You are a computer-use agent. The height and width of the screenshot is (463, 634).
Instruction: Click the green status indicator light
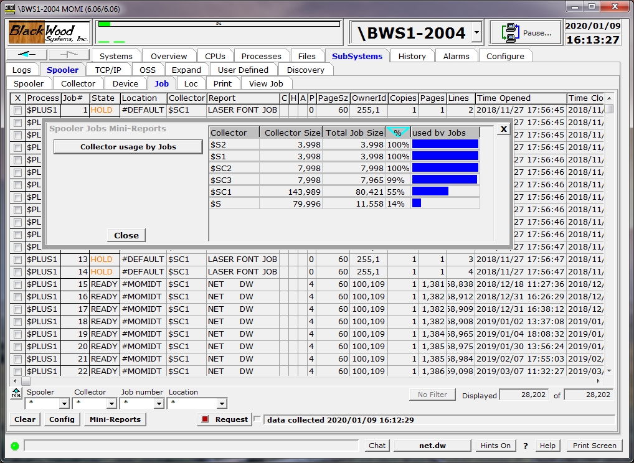[x=14, y=446]
